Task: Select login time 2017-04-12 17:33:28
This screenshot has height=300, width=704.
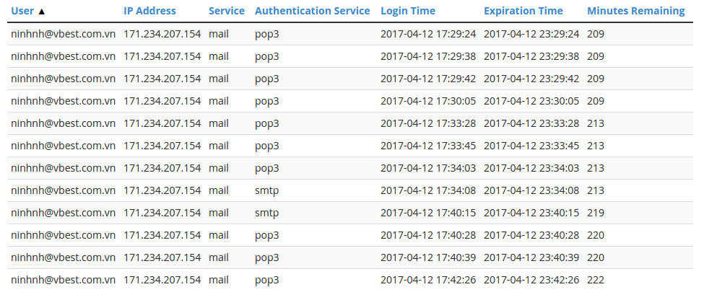Action: coord(428,123)
